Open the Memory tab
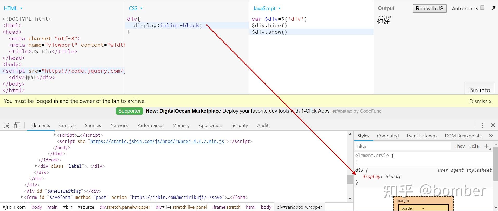498x211 pixels. click(181, 125)
